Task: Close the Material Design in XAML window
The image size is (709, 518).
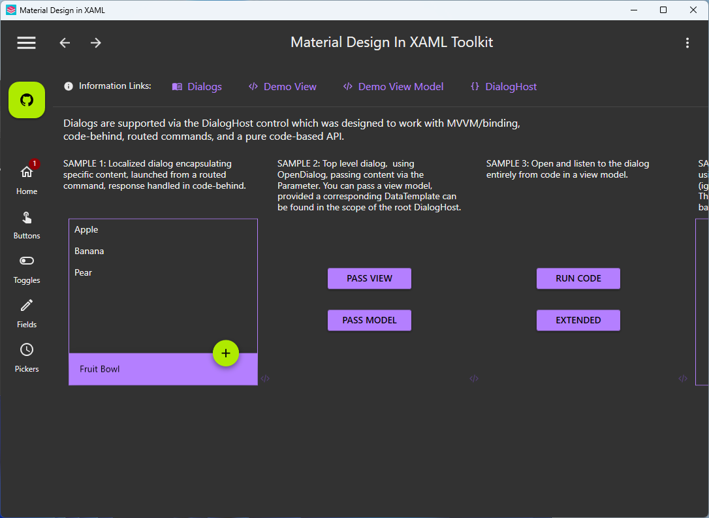Action: (693, 10)
